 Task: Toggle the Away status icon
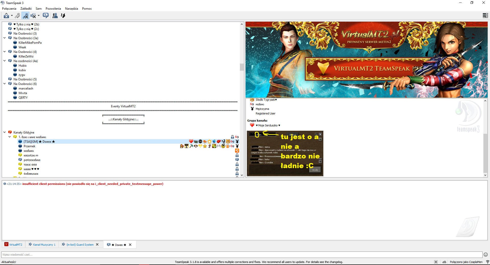point(17,16)
